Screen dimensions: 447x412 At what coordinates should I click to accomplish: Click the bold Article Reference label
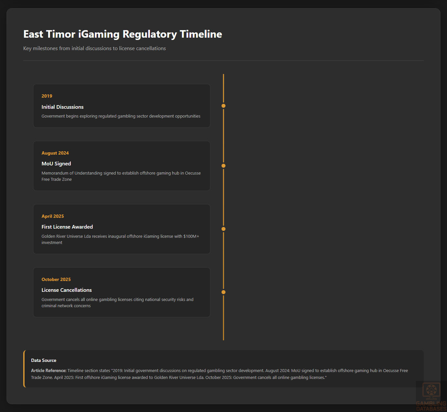click(49, 371)
